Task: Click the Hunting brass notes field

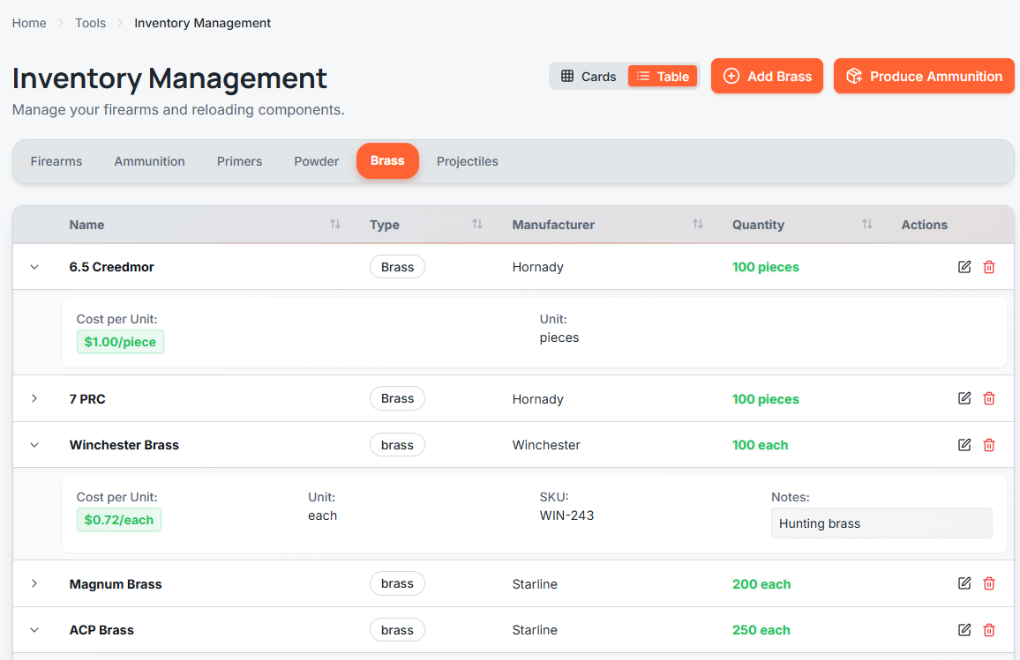Action: pos(881,523)
